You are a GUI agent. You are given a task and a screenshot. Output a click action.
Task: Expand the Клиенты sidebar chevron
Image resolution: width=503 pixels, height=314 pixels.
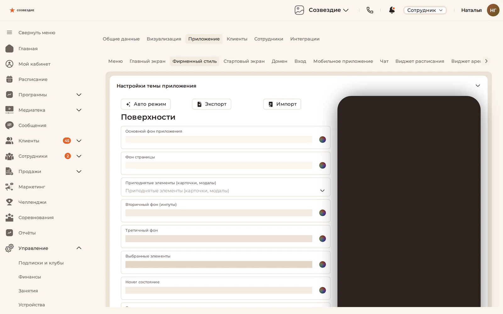79,141
